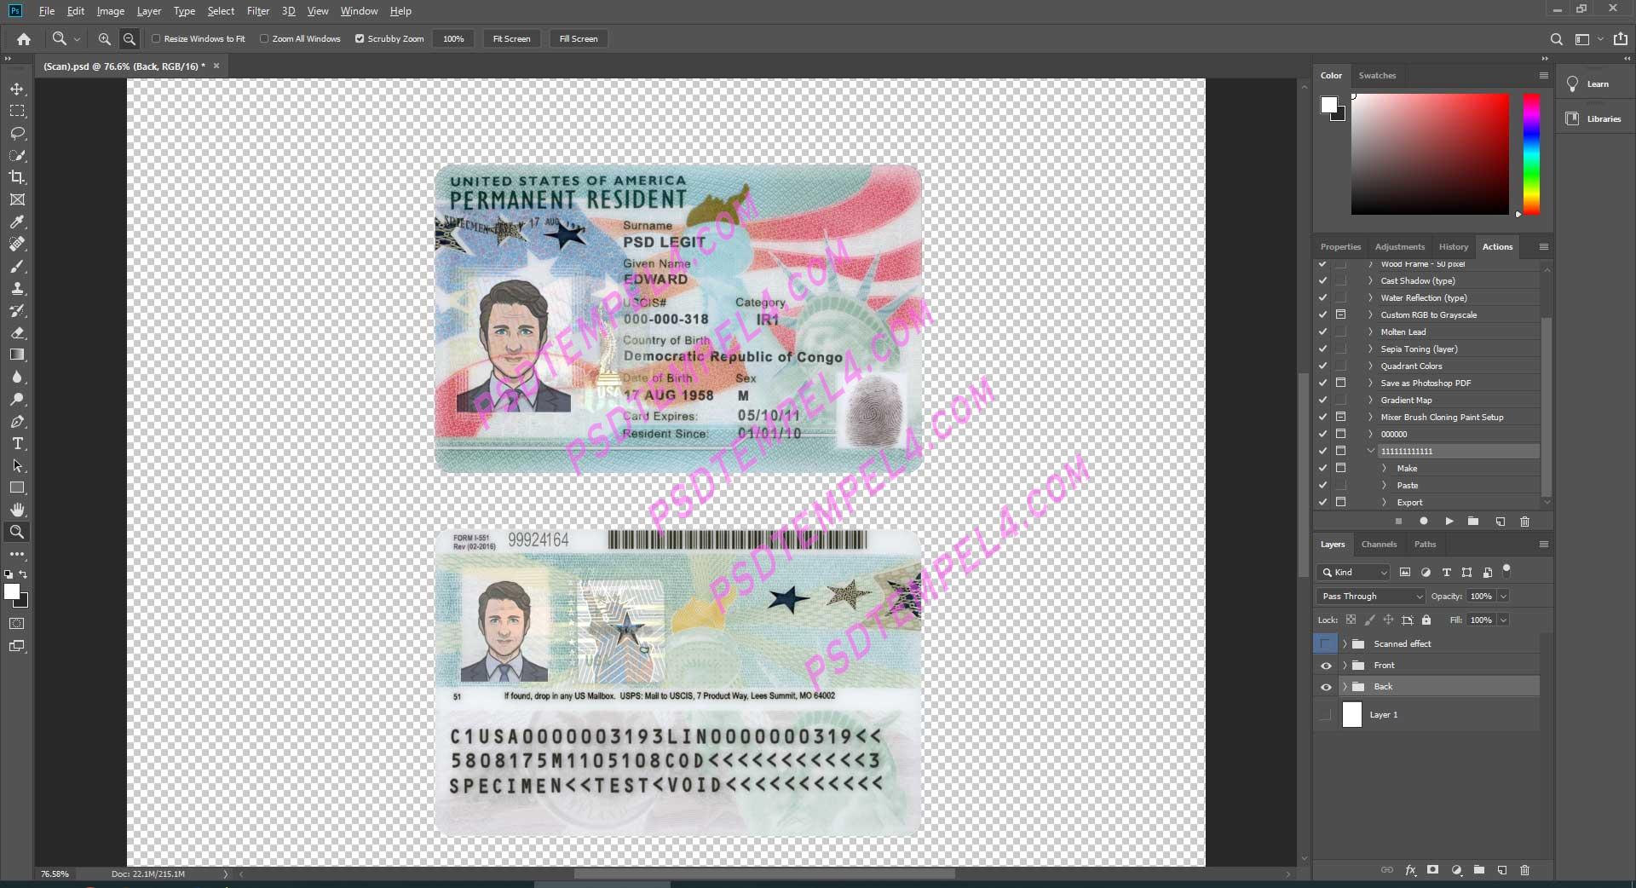
Task: Select the Type tool
Action: (x=17, y=443)
